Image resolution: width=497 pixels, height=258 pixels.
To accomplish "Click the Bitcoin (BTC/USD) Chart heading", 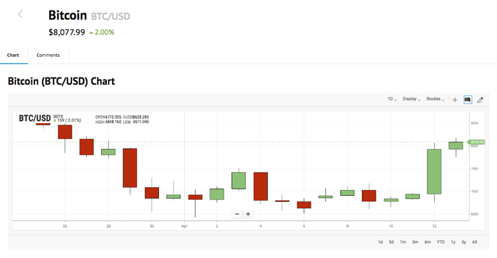I will 61,81.
